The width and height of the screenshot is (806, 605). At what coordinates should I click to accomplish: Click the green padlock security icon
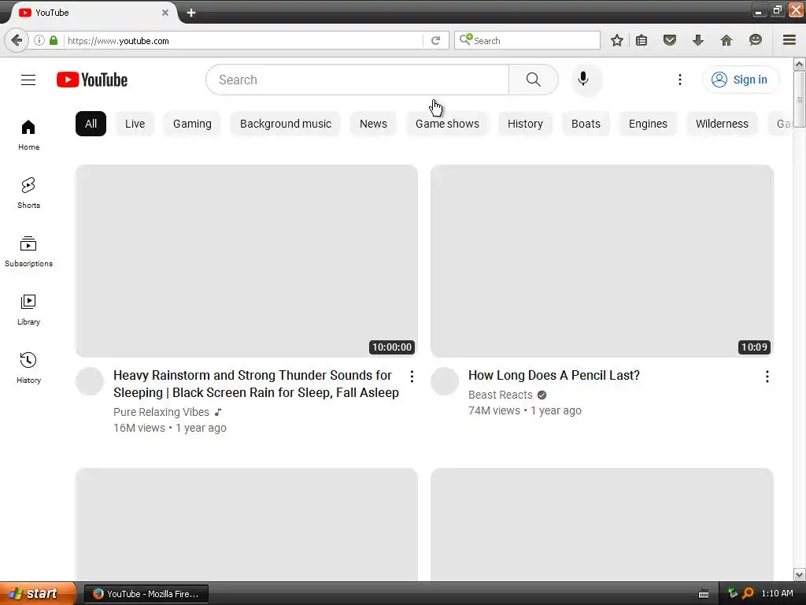pos(54,40)
